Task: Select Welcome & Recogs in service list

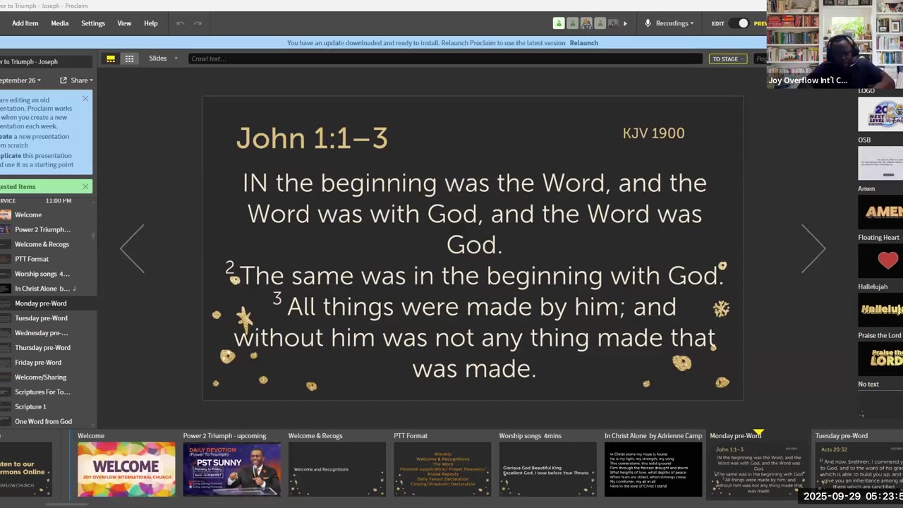Action: coord(47,244)
